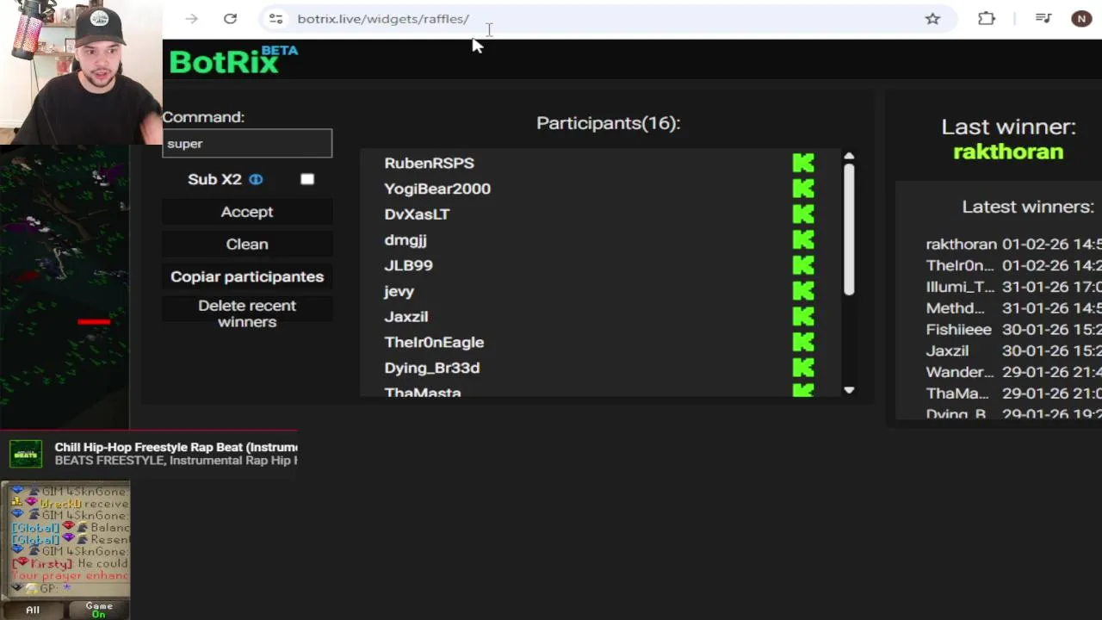Image resolution: width=1102 pixels, height=620 pixels.
Task: Click TheIr0n... row in Latest winners
Action: 1013,266
